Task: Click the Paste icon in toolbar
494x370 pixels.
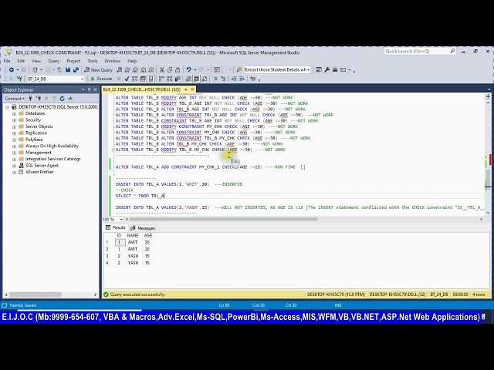Action: pos(178,70)
